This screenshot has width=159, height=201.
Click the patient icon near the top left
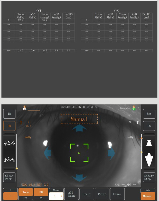coord(24,108)
